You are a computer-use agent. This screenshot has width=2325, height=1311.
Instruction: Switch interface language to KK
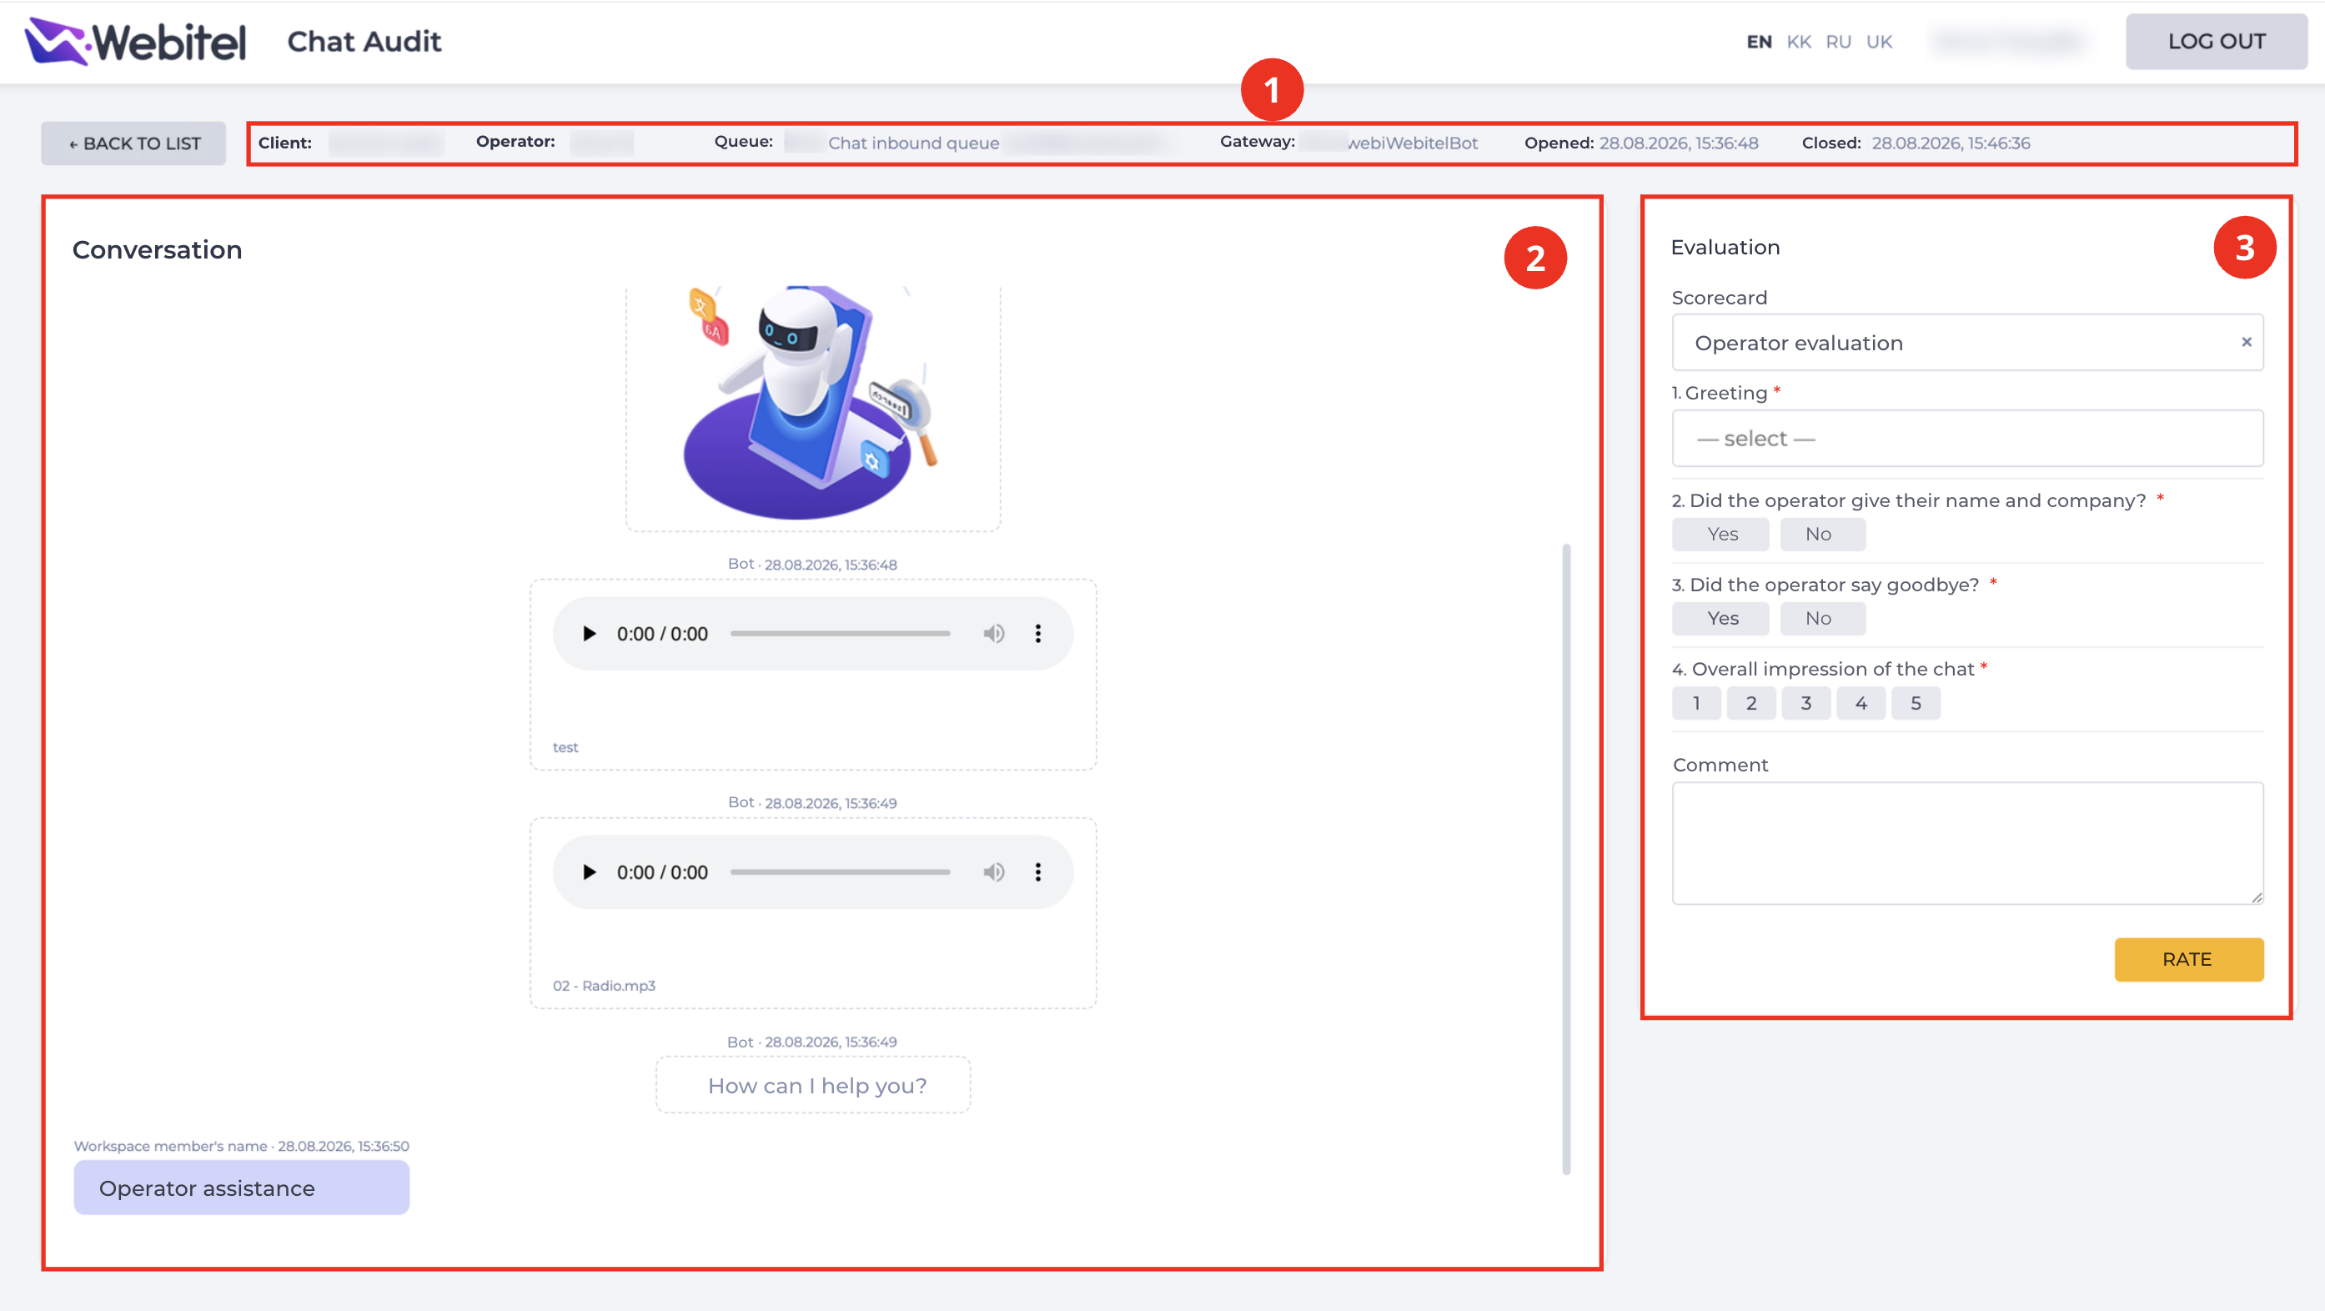(1799, 42)
